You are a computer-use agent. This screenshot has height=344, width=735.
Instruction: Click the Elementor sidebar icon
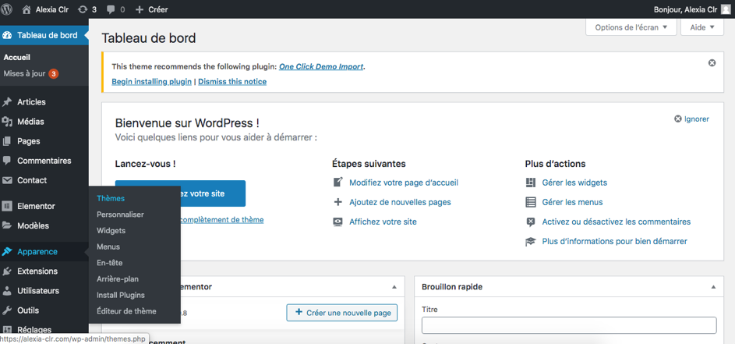click(x=7, y=206)
